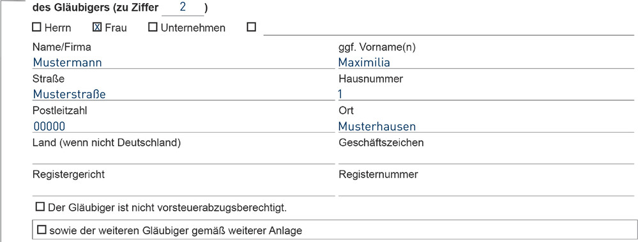638x242 pixels.
Task: Check the Herrn checkbox
Action: coord(36,27)
